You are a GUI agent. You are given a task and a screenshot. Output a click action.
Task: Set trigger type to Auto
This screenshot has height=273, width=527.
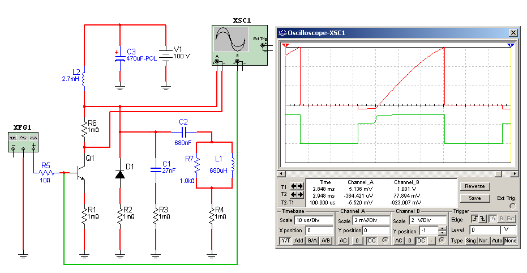tap(496, 241)
